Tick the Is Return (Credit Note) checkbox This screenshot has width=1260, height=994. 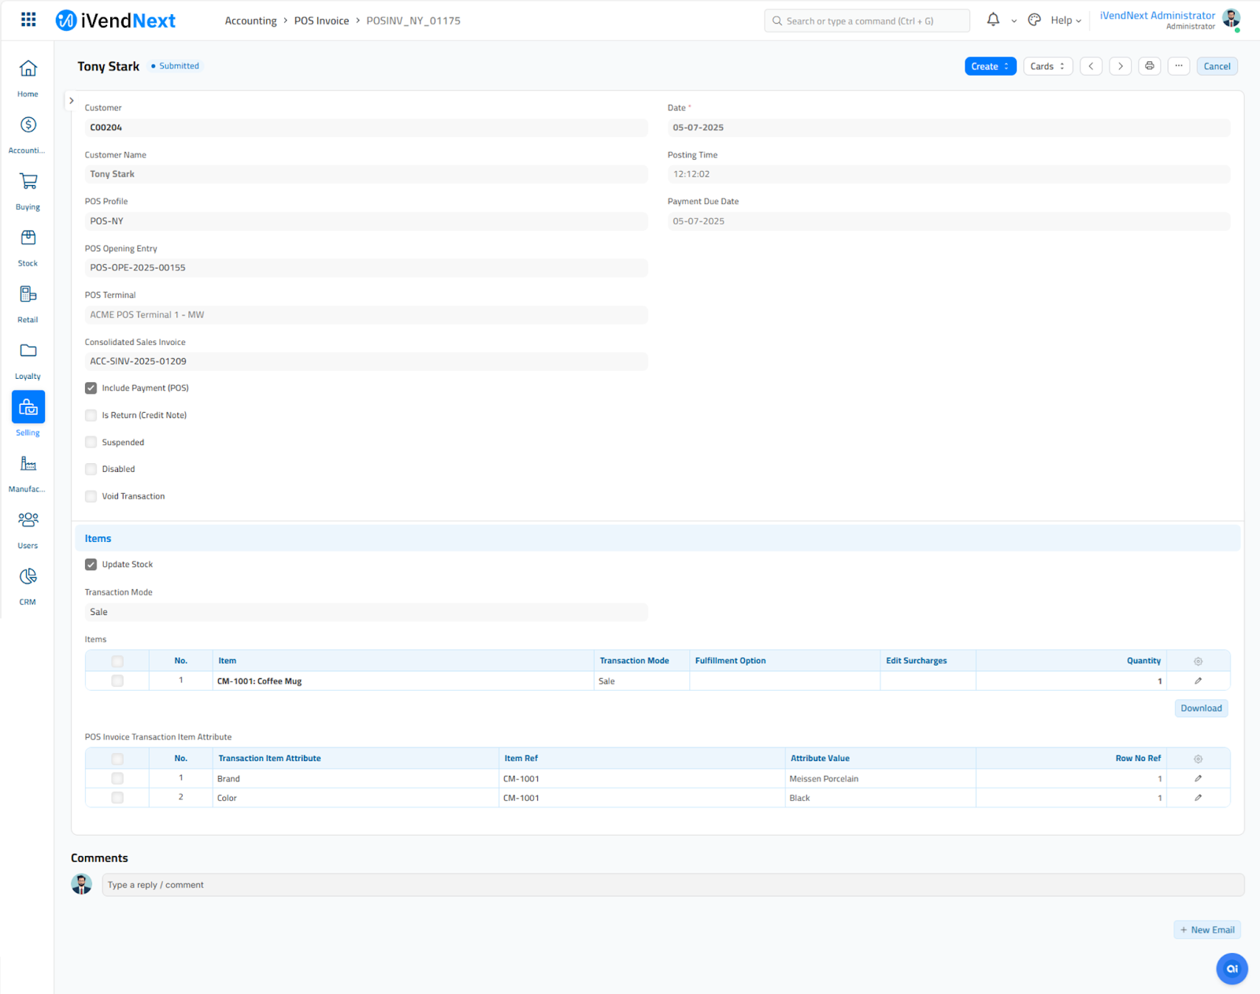(x=91, y=415)
